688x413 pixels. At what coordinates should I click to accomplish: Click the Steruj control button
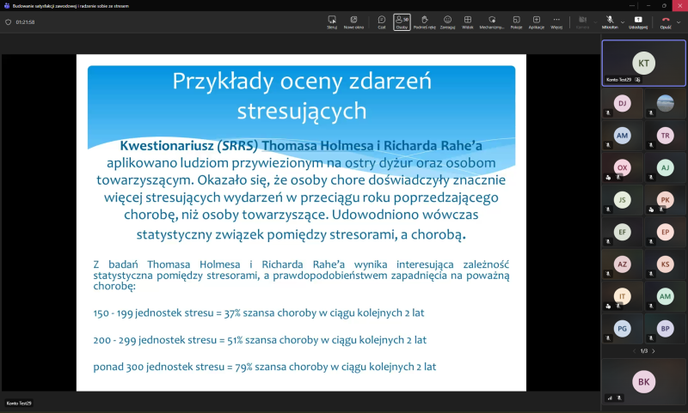tap(332, 21)
